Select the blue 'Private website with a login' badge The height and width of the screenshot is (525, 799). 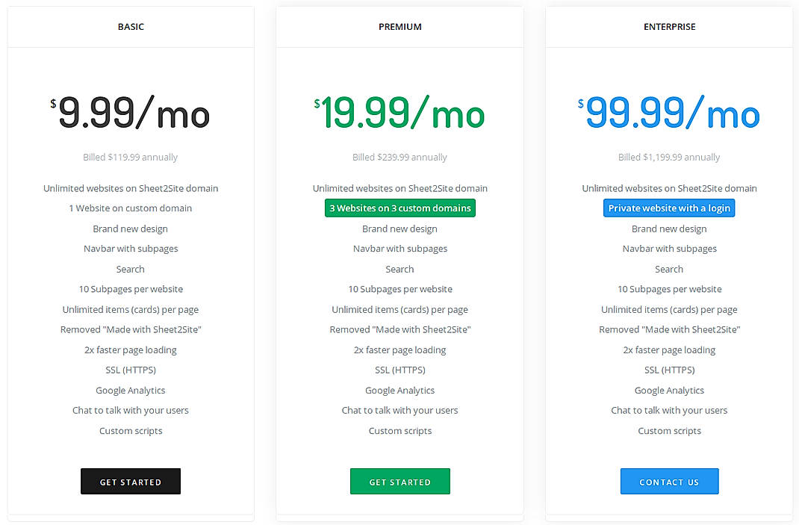point(669,208)
